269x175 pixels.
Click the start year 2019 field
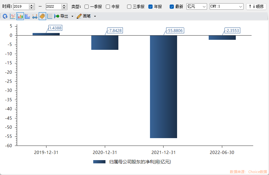(21, 6)
